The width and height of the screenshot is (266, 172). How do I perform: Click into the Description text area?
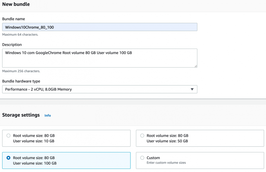(100, 58)
